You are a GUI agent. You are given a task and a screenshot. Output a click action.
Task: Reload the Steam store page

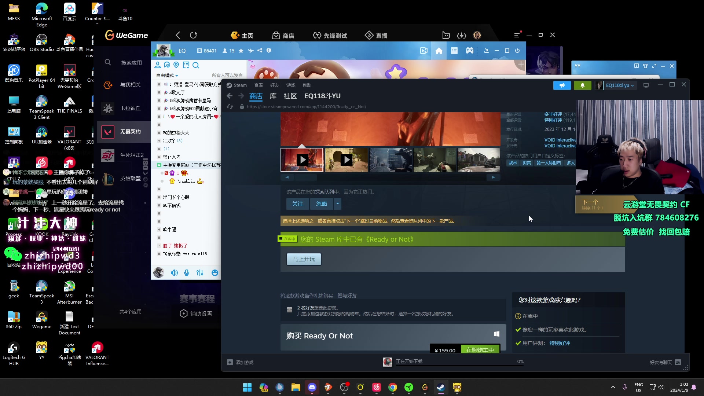(230, 107)
